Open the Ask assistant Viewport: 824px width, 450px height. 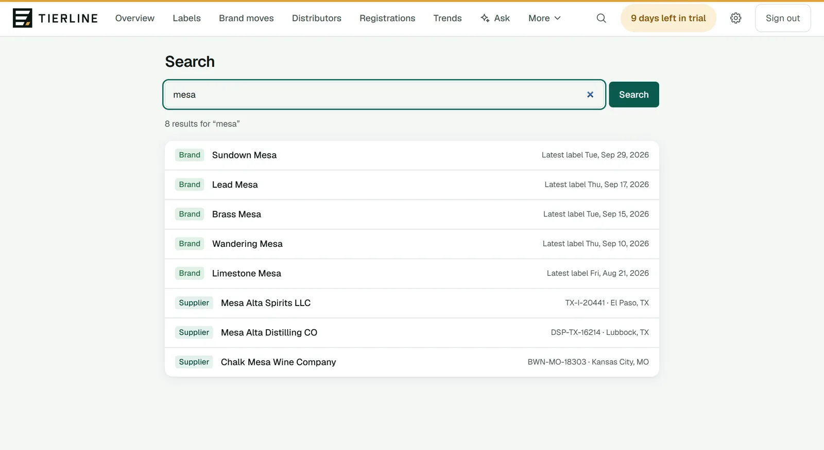[495, 18]
